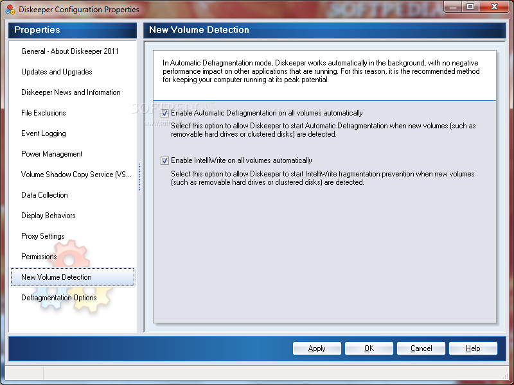Select Event Logging in Properties list
The height and width of the screenshot is (385, 514).
44,133
